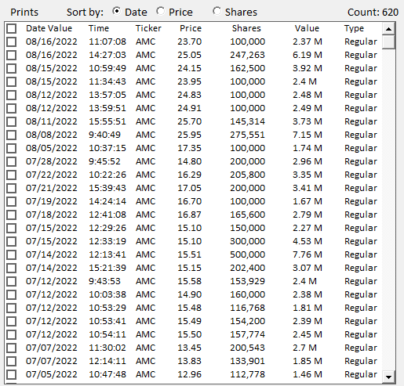Viewport: 404px width, 386px height.
Task: Check the 08/11/2022 15:55:51 print row
Action: [x=12, y=121]
